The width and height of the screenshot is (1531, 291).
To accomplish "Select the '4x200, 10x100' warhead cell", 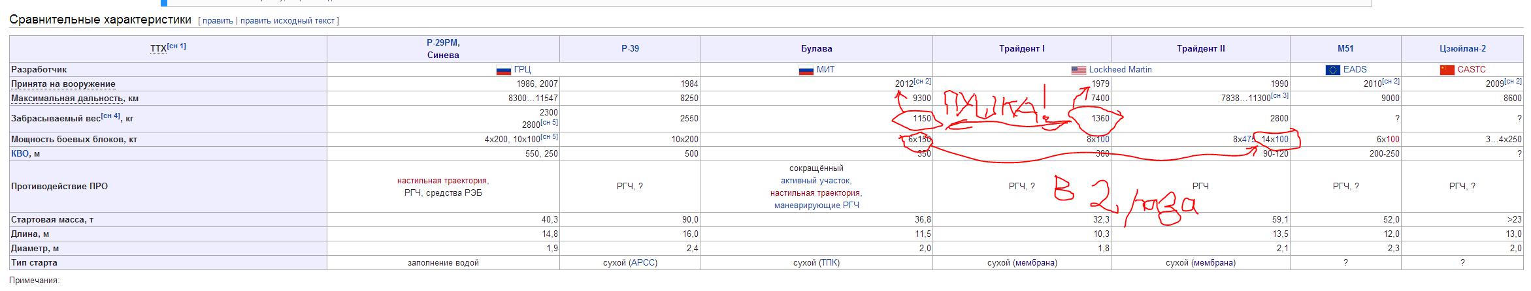I will (512, 140).
